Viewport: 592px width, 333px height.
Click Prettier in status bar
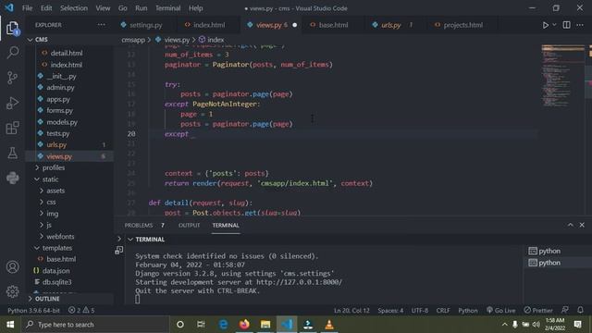click(x=538, y=311)
